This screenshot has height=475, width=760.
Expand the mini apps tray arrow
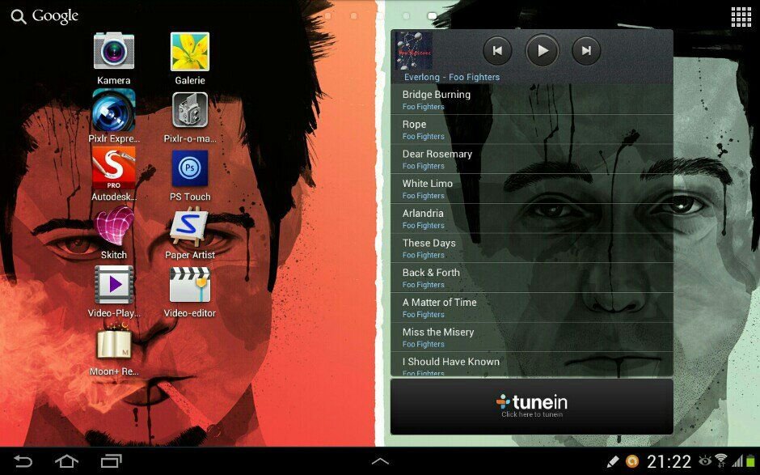point(379,461)
